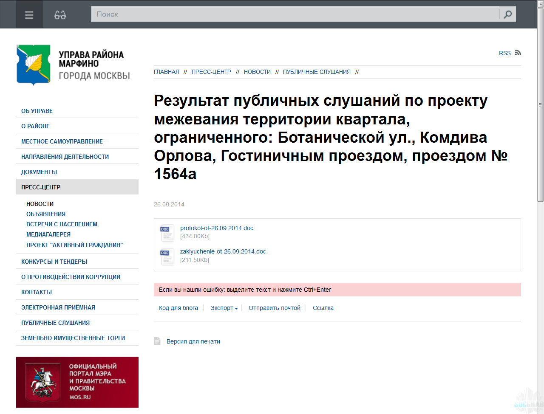544x414 pixels.
Task: Expand the Экспорт dropdown
Action: tap(224, 308)
